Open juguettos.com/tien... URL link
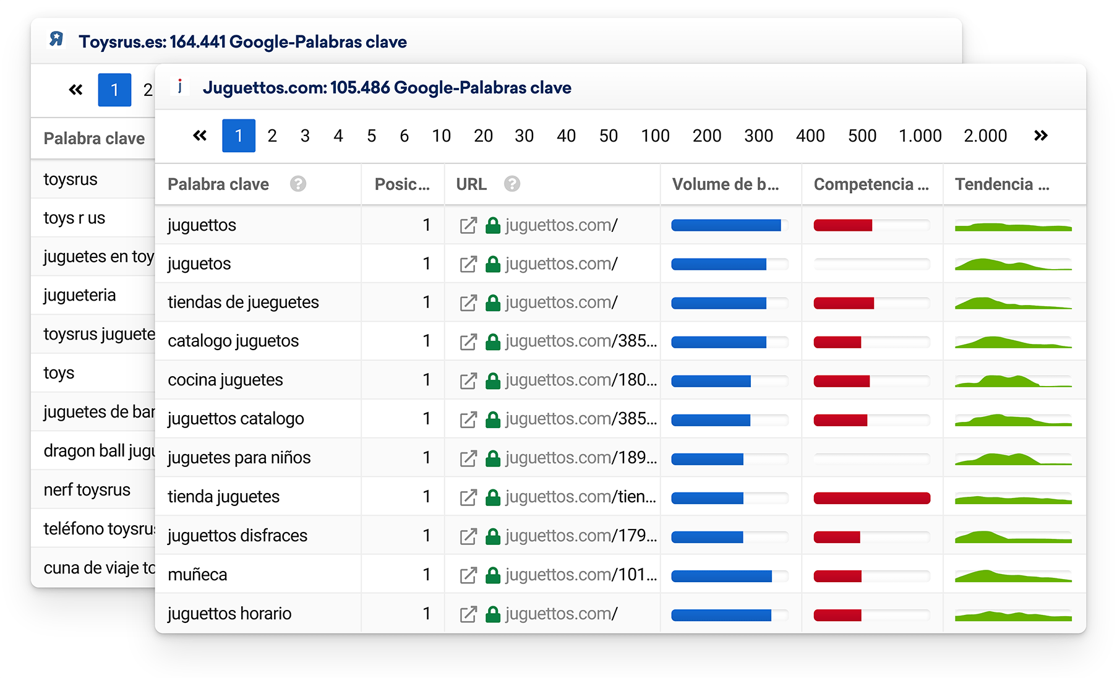 [580, 497]
